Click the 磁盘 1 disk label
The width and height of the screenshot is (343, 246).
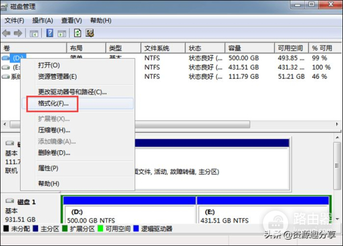coord(26,202)
